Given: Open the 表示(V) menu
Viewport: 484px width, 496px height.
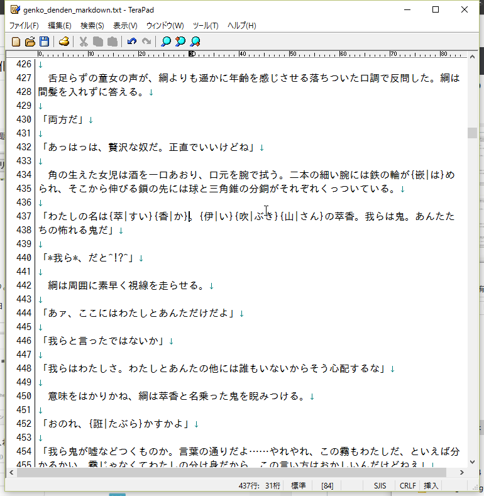Looking at the screenshot, I should (x=125, y=26).
